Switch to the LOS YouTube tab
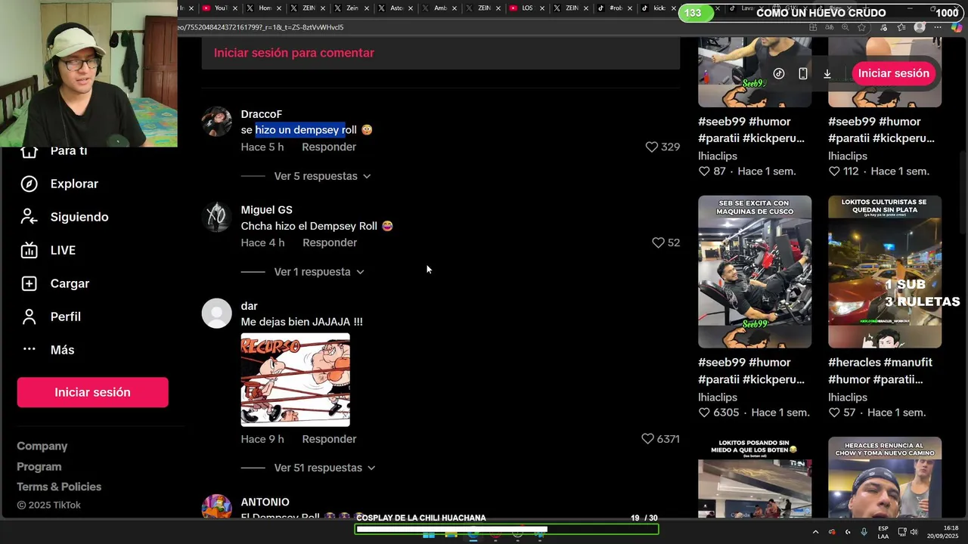968x544 pixels. pos(526,8)
